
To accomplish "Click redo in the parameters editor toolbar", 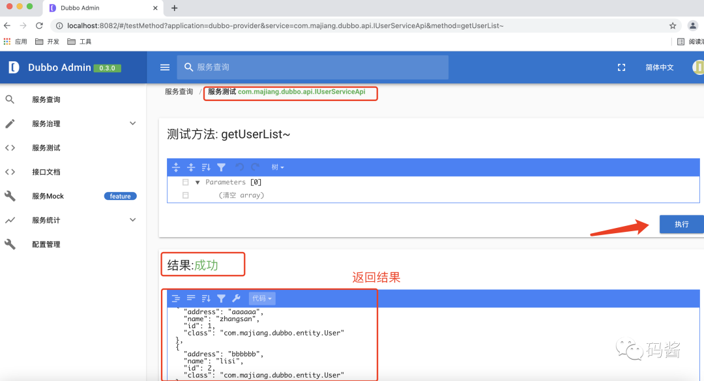I will [x=255, y=167].
